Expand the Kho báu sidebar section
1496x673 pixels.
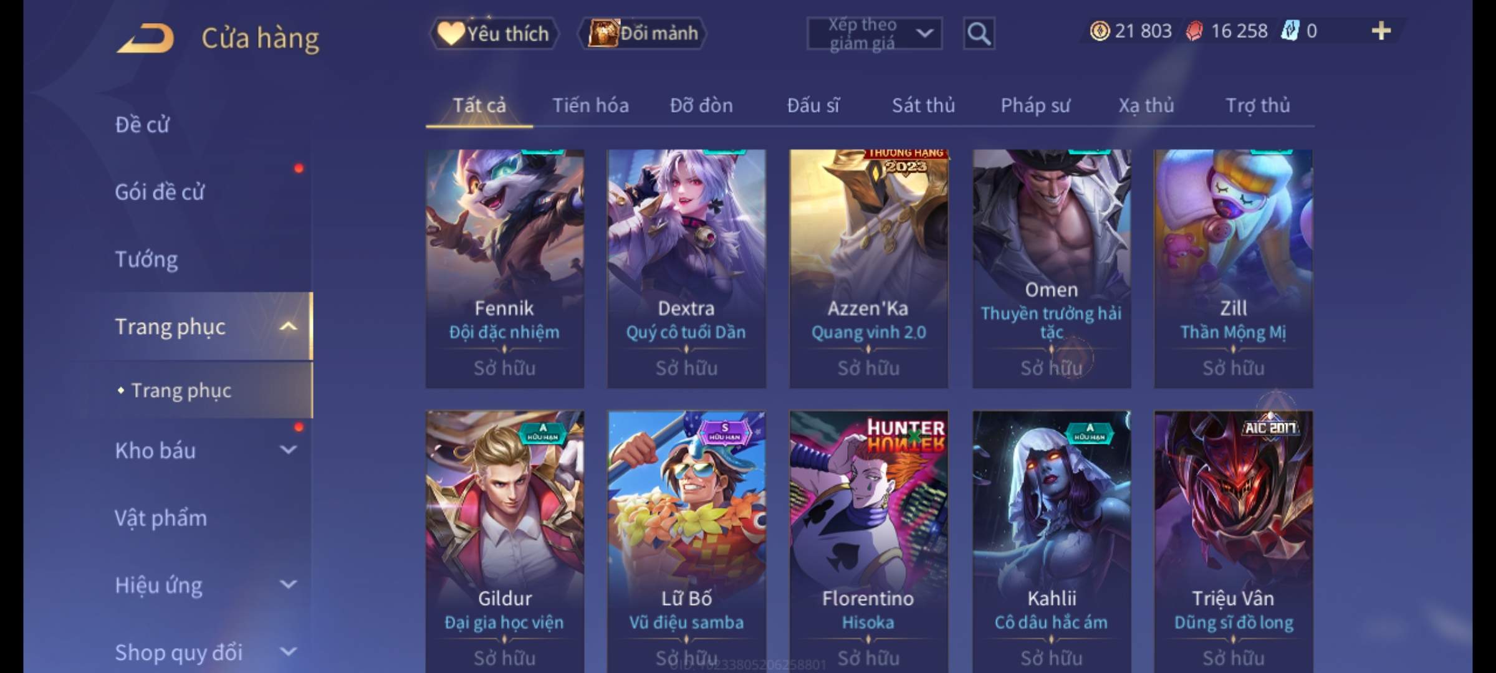(289, 450)
